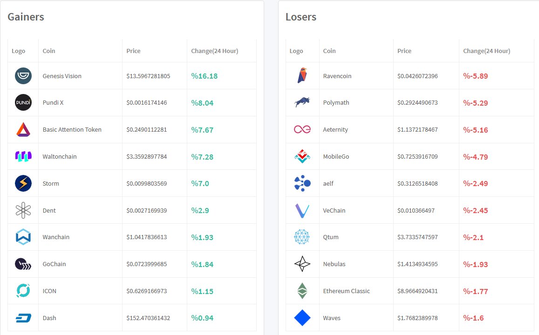The height and width of the screenshot is (335, 539).
Task: Click the Storm lightning bolt logo
Action: 23,183
